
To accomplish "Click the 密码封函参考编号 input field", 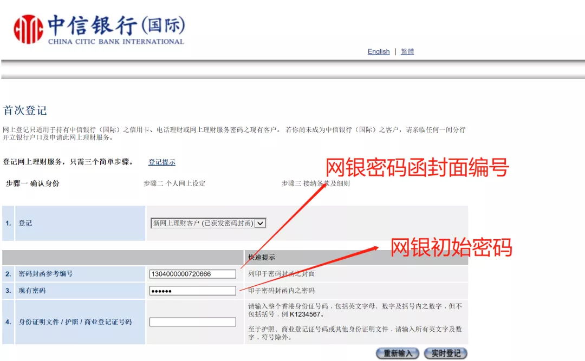I will coord(192,274).
